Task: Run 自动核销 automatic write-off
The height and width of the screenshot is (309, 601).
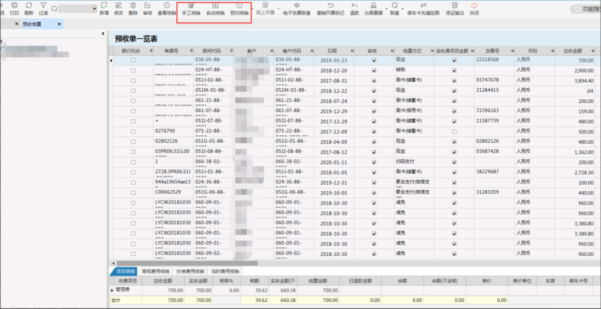Action: pyautogui.click(x=215, y=9)
